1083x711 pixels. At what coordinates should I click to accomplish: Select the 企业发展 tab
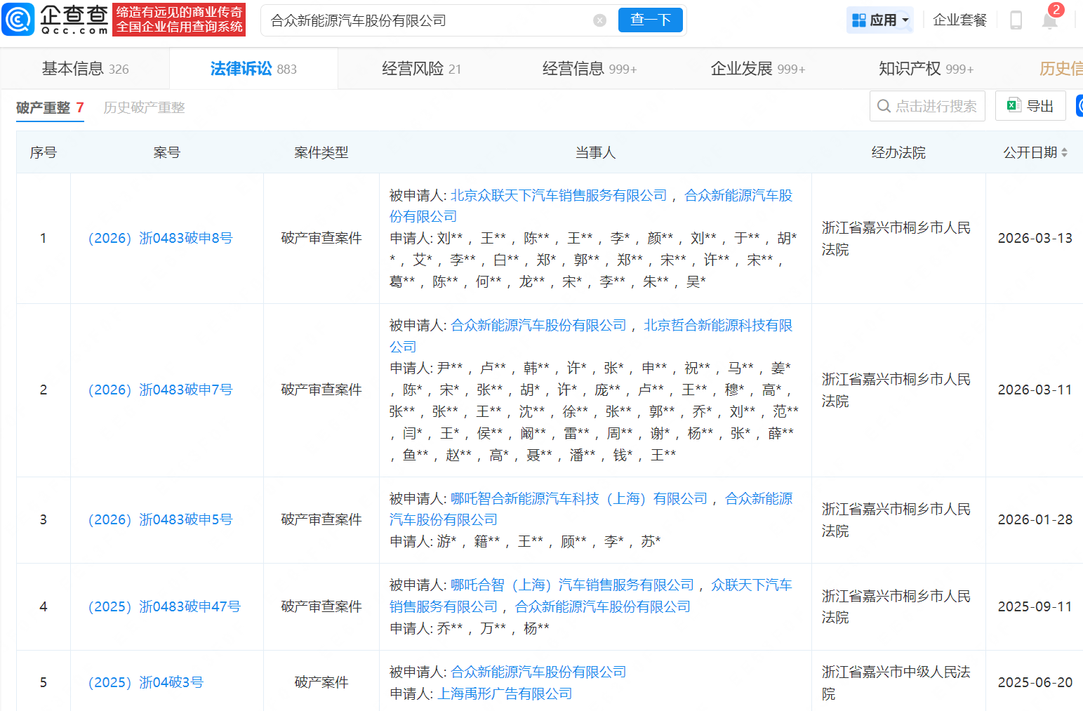point(757,69)
